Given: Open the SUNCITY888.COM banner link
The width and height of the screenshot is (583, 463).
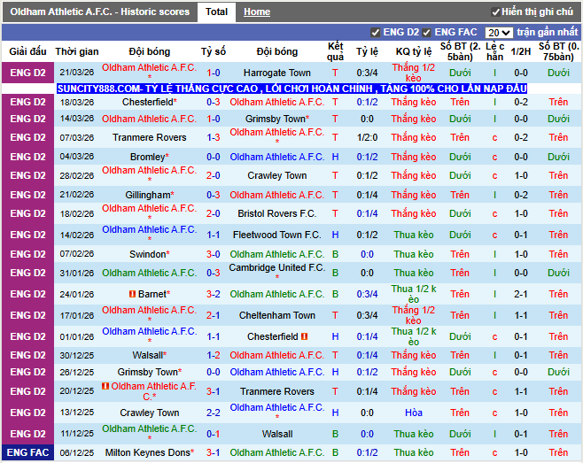Looking at the screenshot, I should coord(291,89).
